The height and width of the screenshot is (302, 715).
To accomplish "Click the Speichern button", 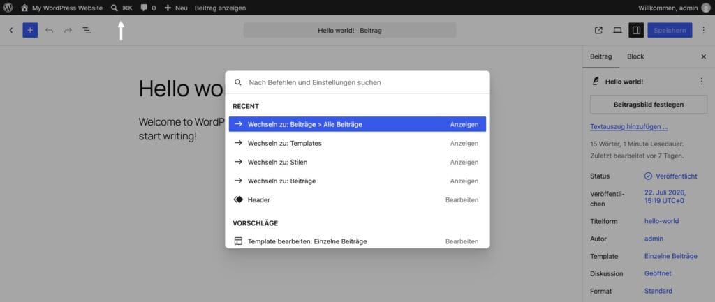I will point(670,31).
